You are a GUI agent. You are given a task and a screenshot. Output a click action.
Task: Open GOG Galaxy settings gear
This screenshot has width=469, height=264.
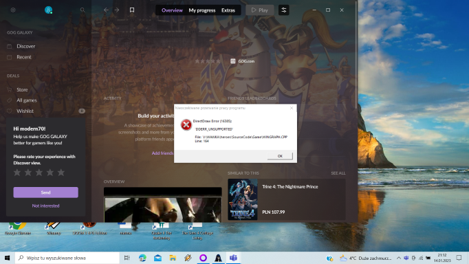pyautogui.click(x=13, y=10)
